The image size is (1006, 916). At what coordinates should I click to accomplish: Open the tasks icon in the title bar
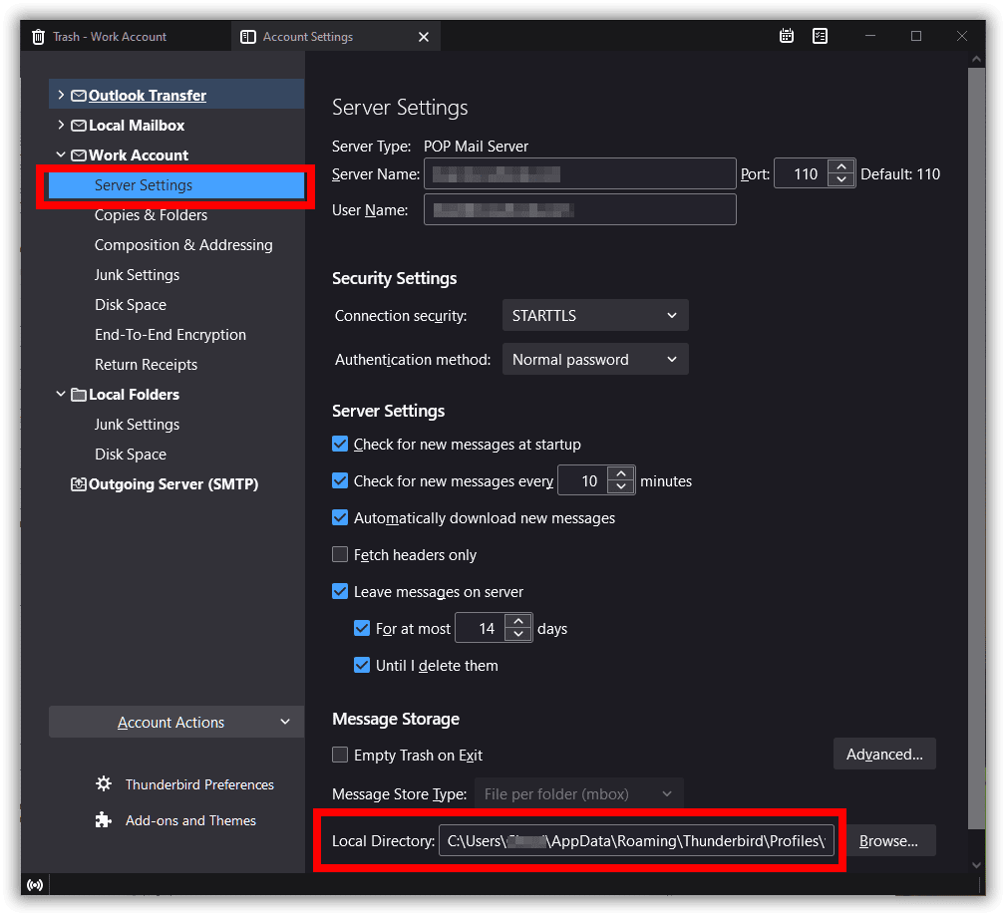[x=820, y=36]
